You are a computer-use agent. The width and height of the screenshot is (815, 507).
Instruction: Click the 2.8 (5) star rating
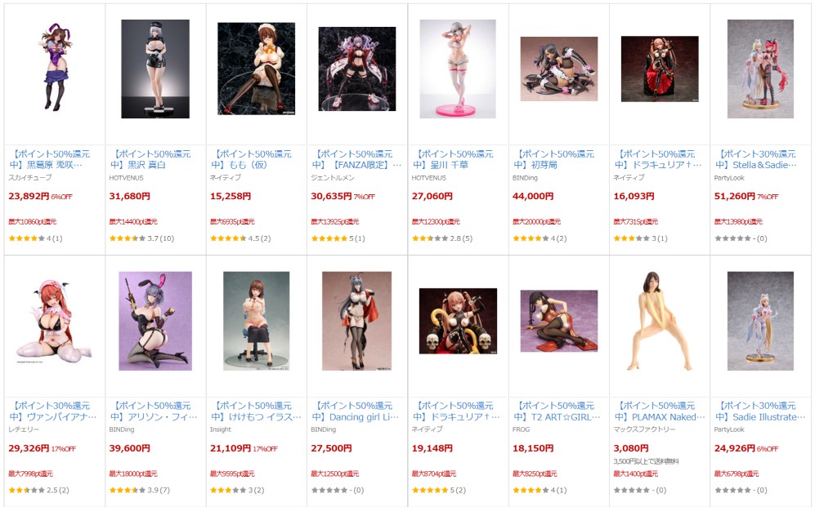pos(442,238)
